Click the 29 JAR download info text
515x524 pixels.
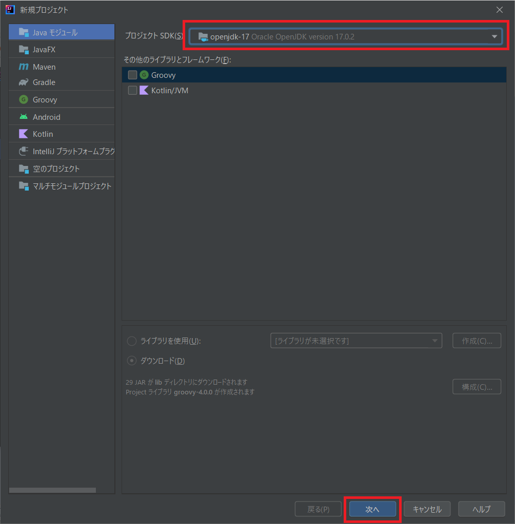click(186, 382)
